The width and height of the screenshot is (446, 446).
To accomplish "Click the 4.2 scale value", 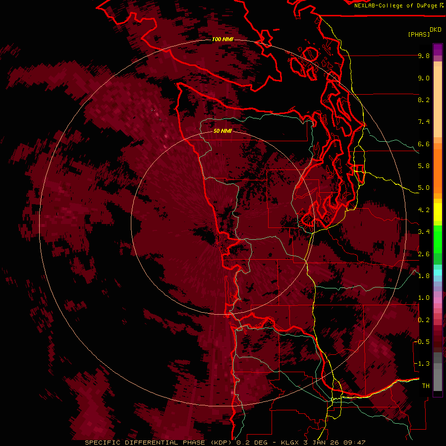I will pos(424,210).
